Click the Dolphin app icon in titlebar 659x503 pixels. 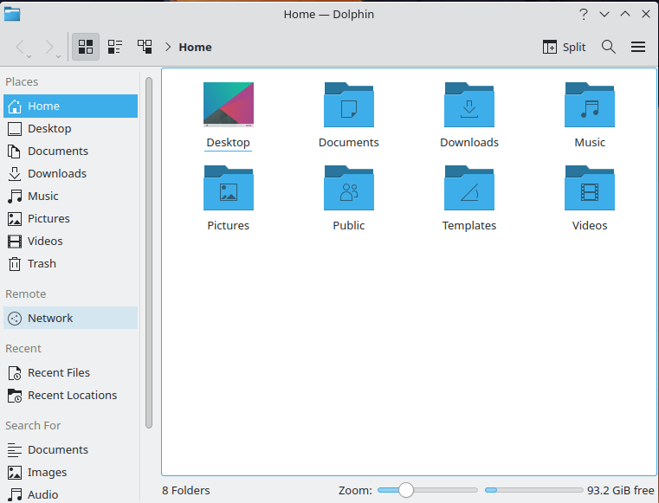coord(12,14)
